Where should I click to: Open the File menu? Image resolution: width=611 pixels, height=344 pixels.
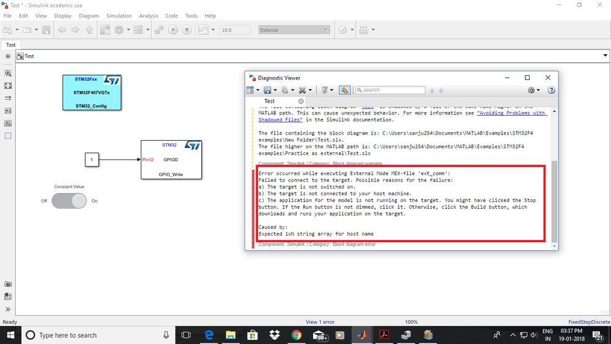coord(7,15)
